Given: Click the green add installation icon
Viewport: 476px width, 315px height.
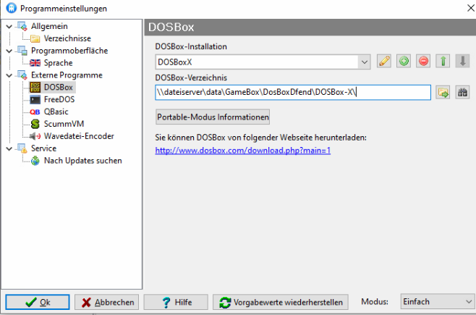Looking at the screenshot, I should [x=404, y=62].
